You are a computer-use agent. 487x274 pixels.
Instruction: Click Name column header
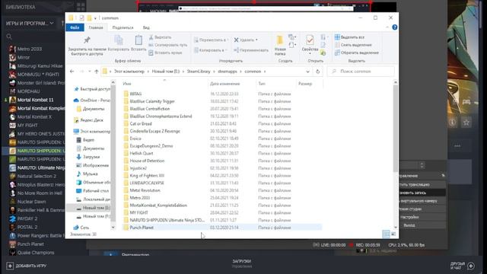pos(164,84)
